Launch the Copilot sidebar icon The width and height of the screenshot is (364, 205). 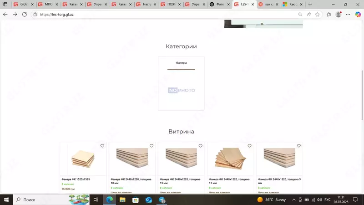tap(358, 15)
